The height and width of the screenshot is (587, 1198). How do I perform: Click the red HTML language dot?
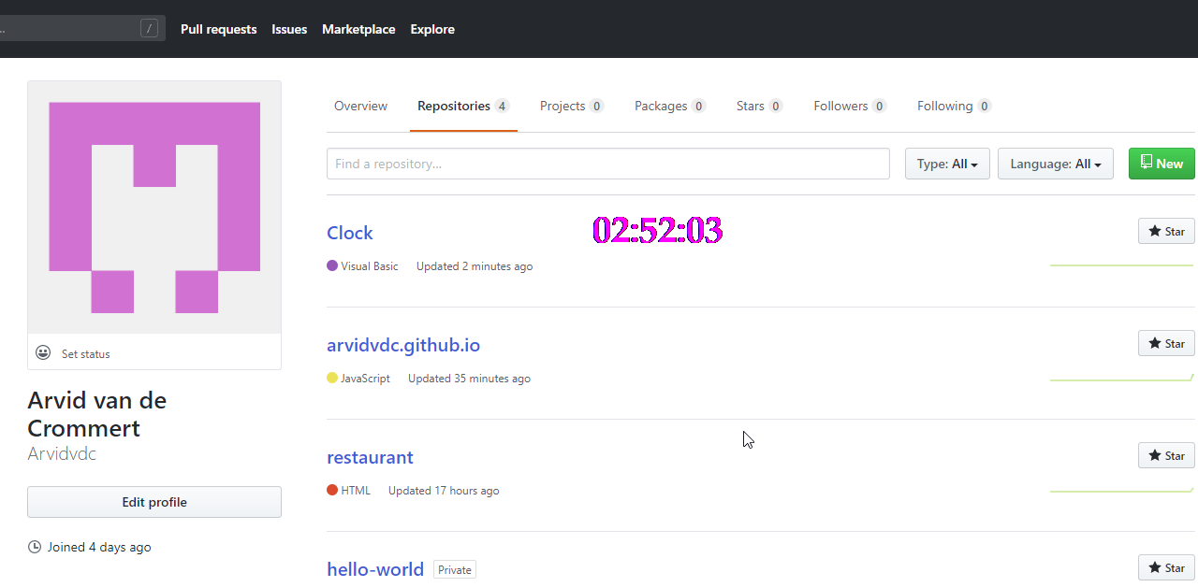pyautogui.click(x=331, y=490)
